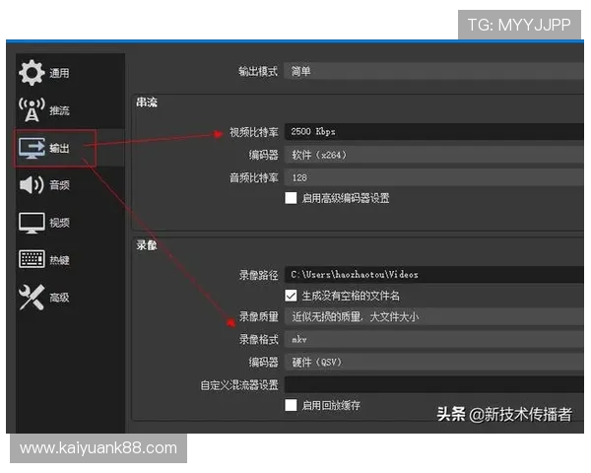Enable 启用回放缓存 checkbox
Image resolution: width=591 pixels, height=473 pixels.
(291, 405)
